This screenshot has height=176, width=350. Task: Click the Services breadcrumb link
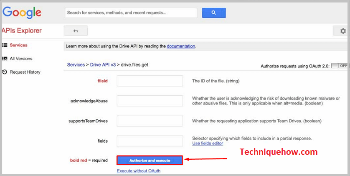tap(76, 65)
